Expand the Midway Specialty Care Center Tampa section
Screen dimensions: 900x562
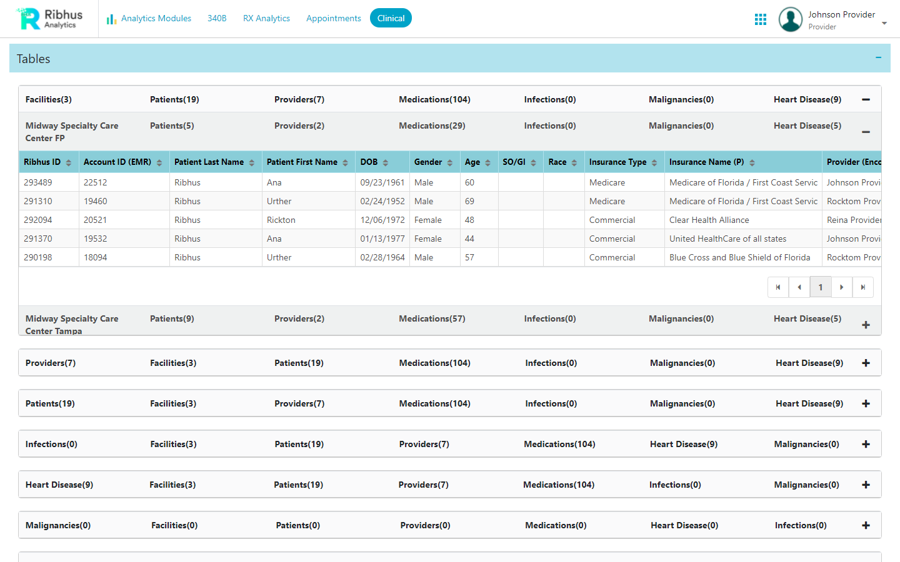(x=866, y=325)
